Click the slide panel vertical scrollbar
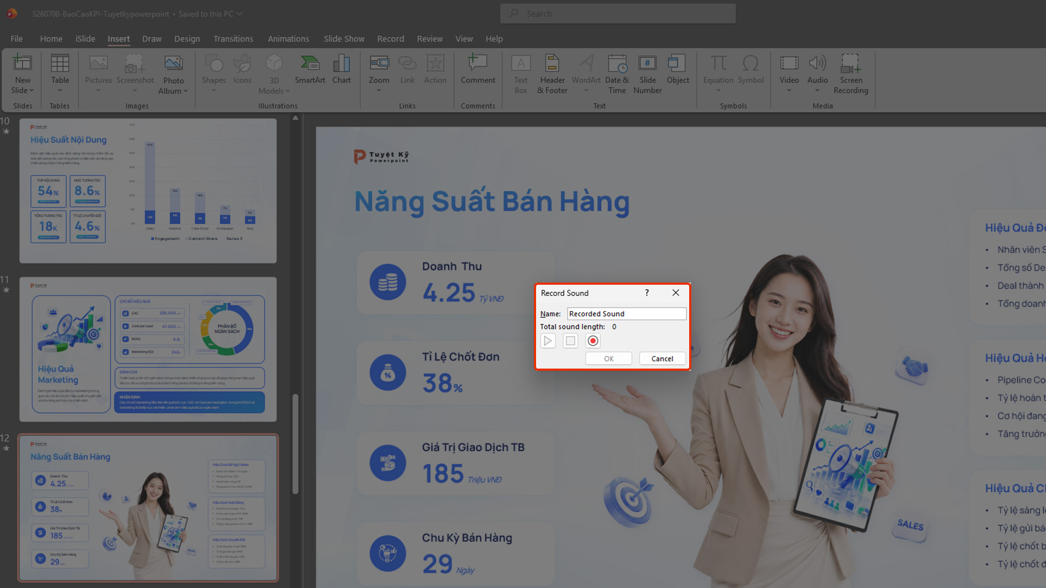 point(295,444)
